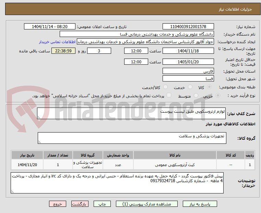Select the جزیی purchase type radio
The image size is (261, 213).
pos(218,95)
